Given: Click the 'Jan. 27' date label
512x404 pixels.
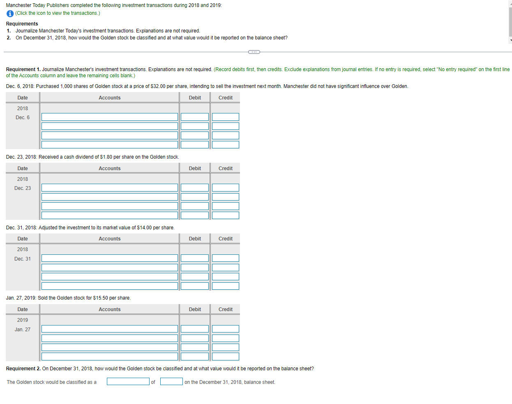Looking at the screenshot, I should pyautogui.click(x=23, y=330).
